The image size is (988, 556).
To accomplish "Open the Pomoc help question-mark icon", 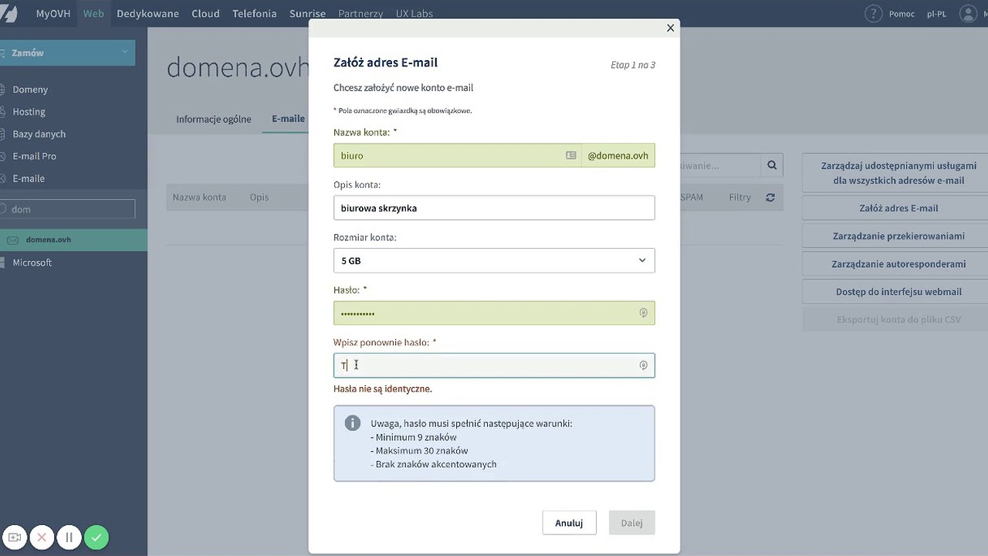I will tap(873, 14).
